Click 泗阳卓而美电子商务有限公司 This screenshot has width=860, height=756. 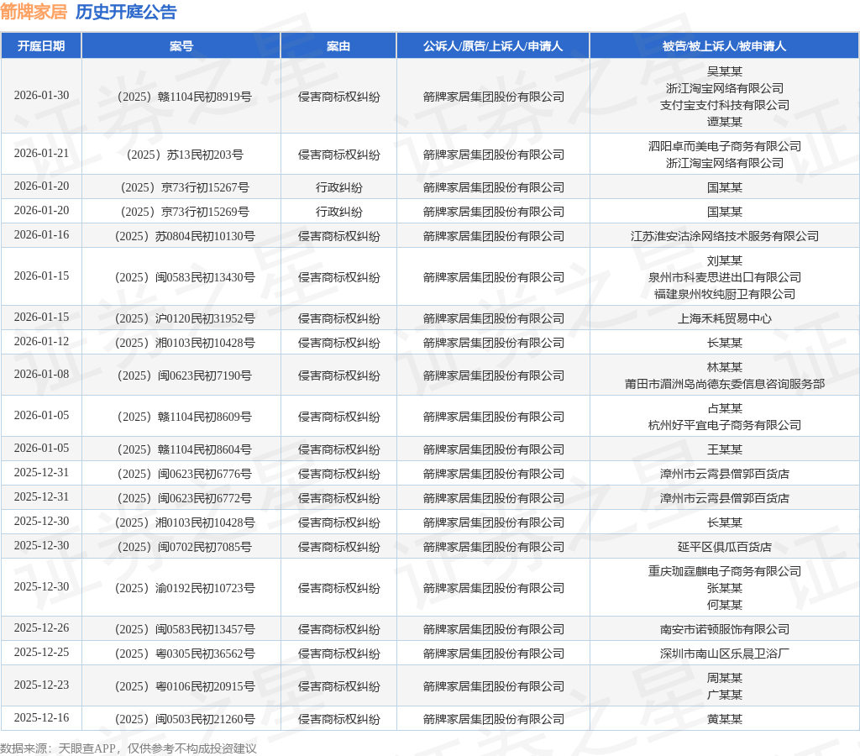(x=724, y=146)
